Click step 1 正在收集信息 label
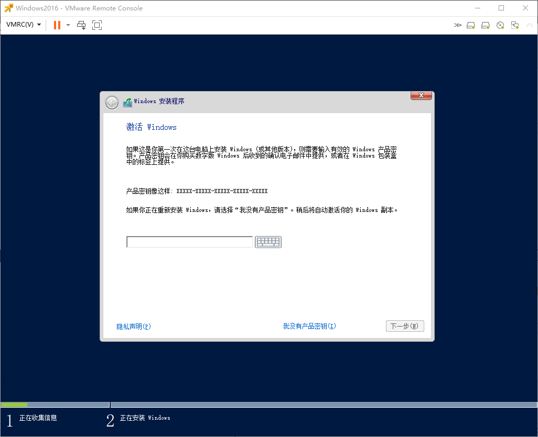The height and width of the screenshot is (437, 538). [38, 418]
